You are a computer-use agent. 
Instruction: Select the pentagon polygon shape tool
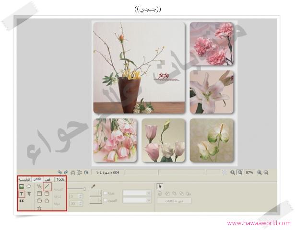point(47,201)
